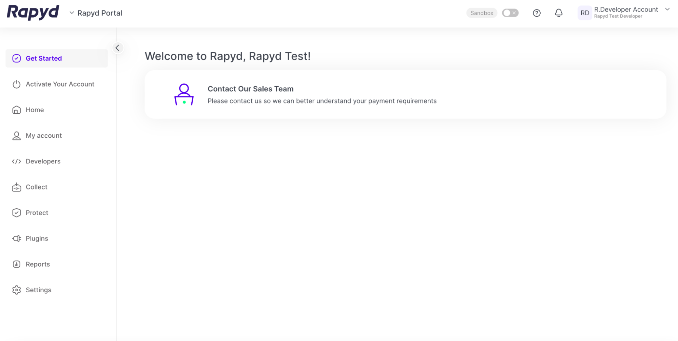Viewport: 678px width, 341px height.
Task: Click the Developers code brackets icon
Action: point(16,161)
